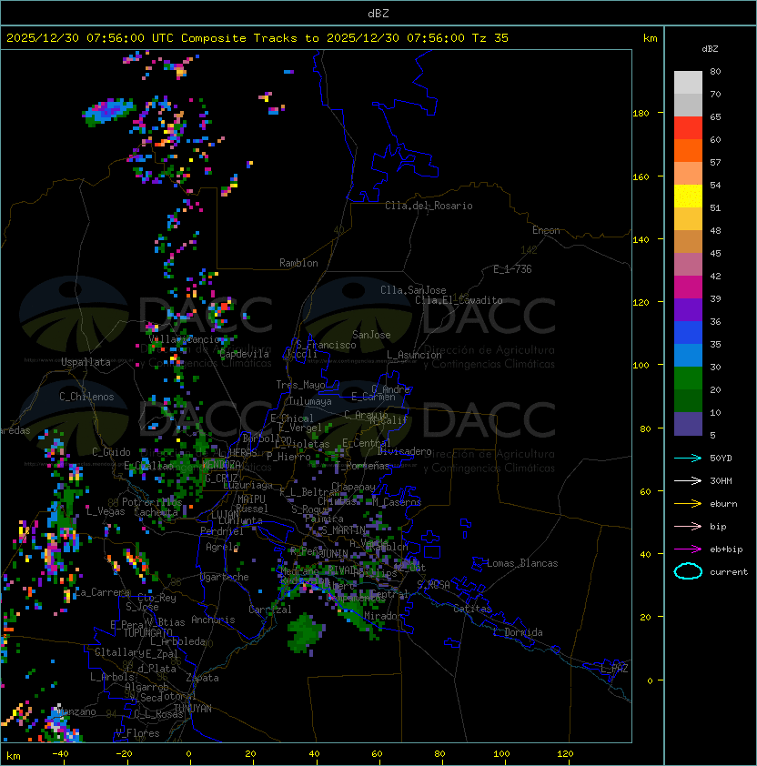
Task: Click the 'Chapanay' map label
Action: coord(353,487)
